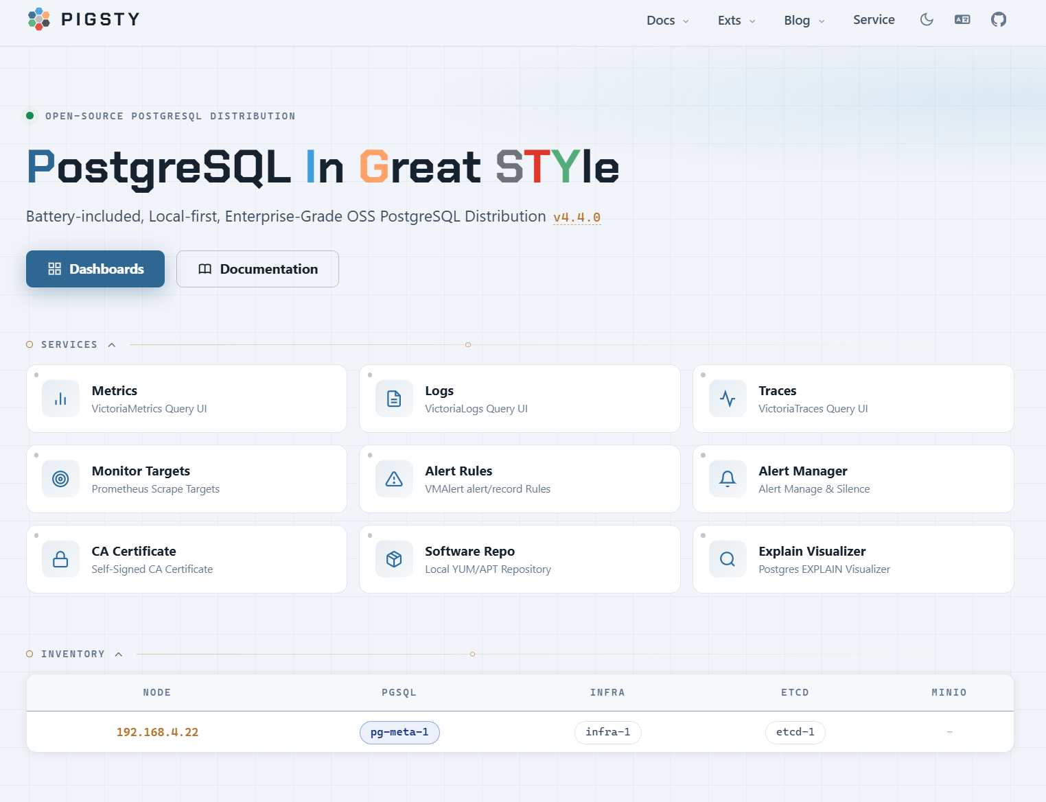Open the Dashboards button
The height and width of the screenshot is (802, 1046).
tap(95, 269)
